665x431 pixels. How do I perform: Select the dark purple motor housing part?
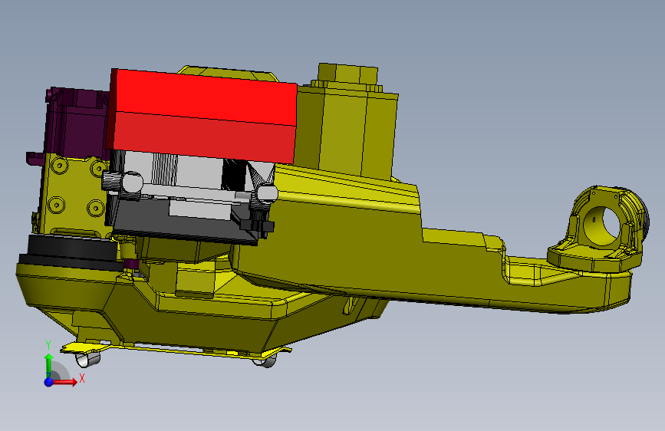77,123
